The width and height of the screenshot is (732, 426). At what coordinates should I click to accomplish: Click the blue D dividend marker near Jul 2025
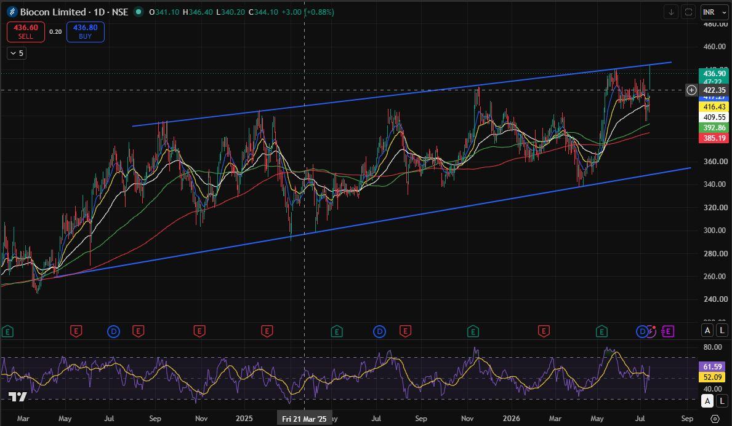(379, 331)
